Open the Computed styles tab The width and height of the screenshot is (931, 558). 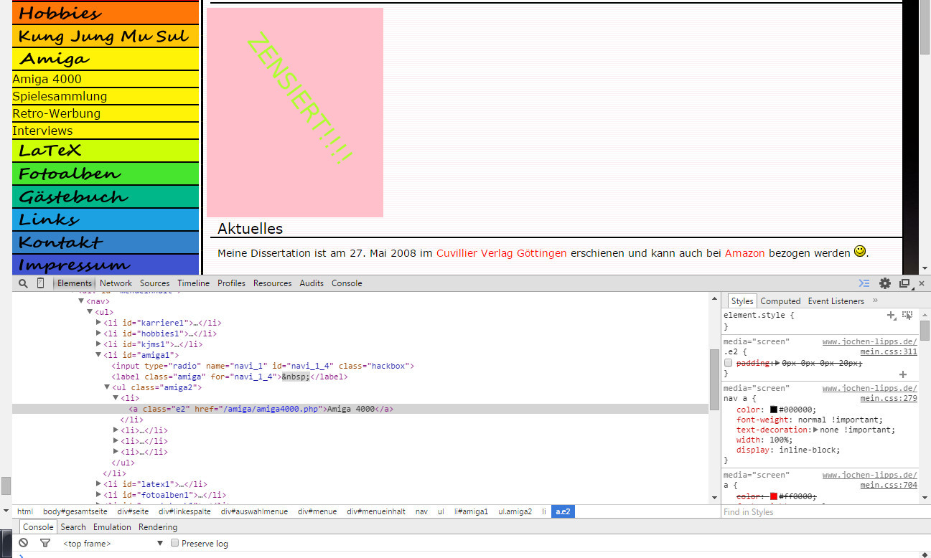click(780, 301)
